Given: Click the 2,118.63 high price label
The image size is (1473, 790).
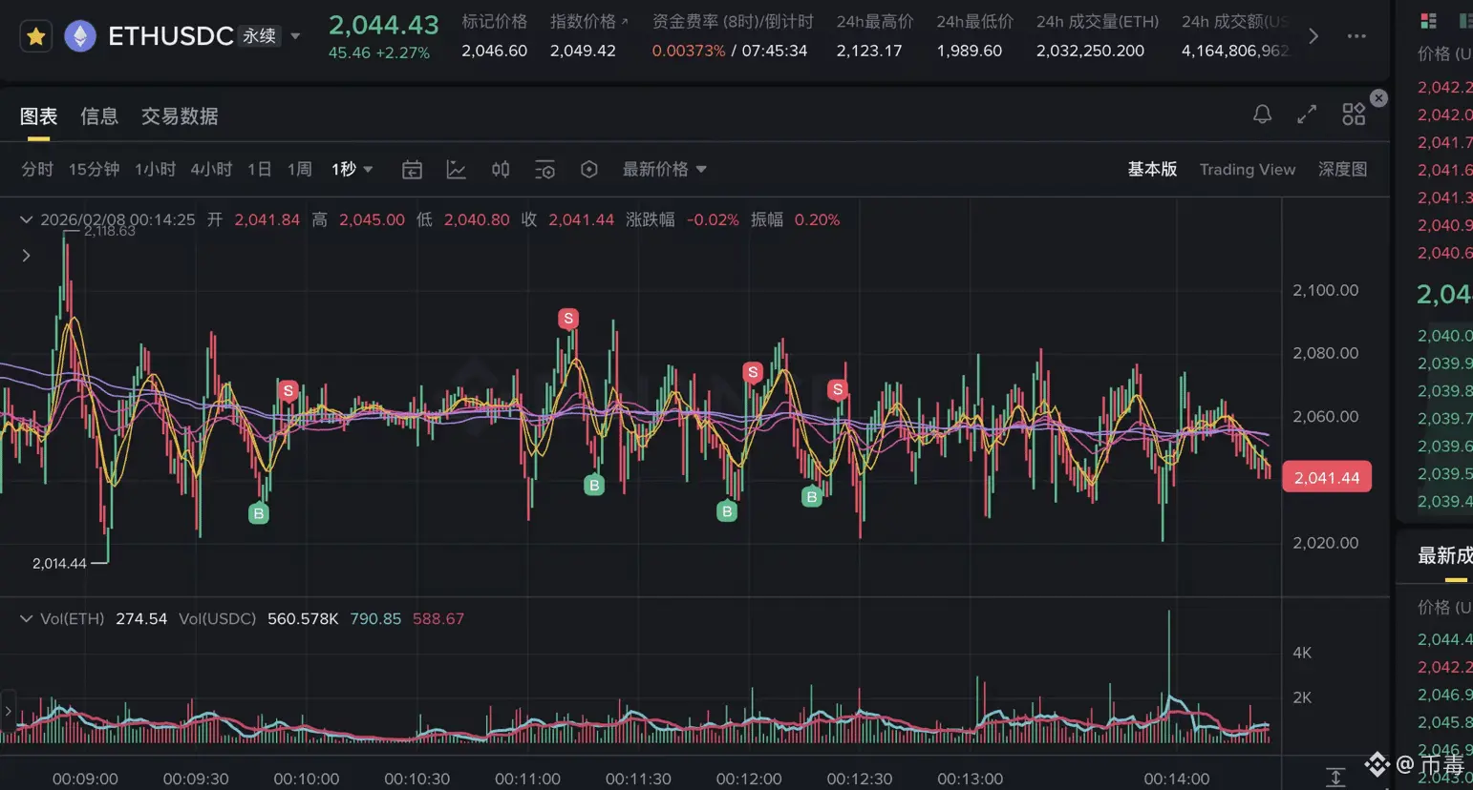Looking at the screenshot, I should pyautogui.click(x=109, y=231).
